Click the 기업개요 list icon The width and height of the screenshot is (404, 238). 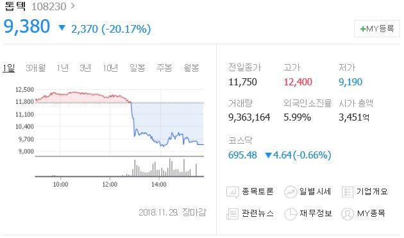click(x=347, y=192)
